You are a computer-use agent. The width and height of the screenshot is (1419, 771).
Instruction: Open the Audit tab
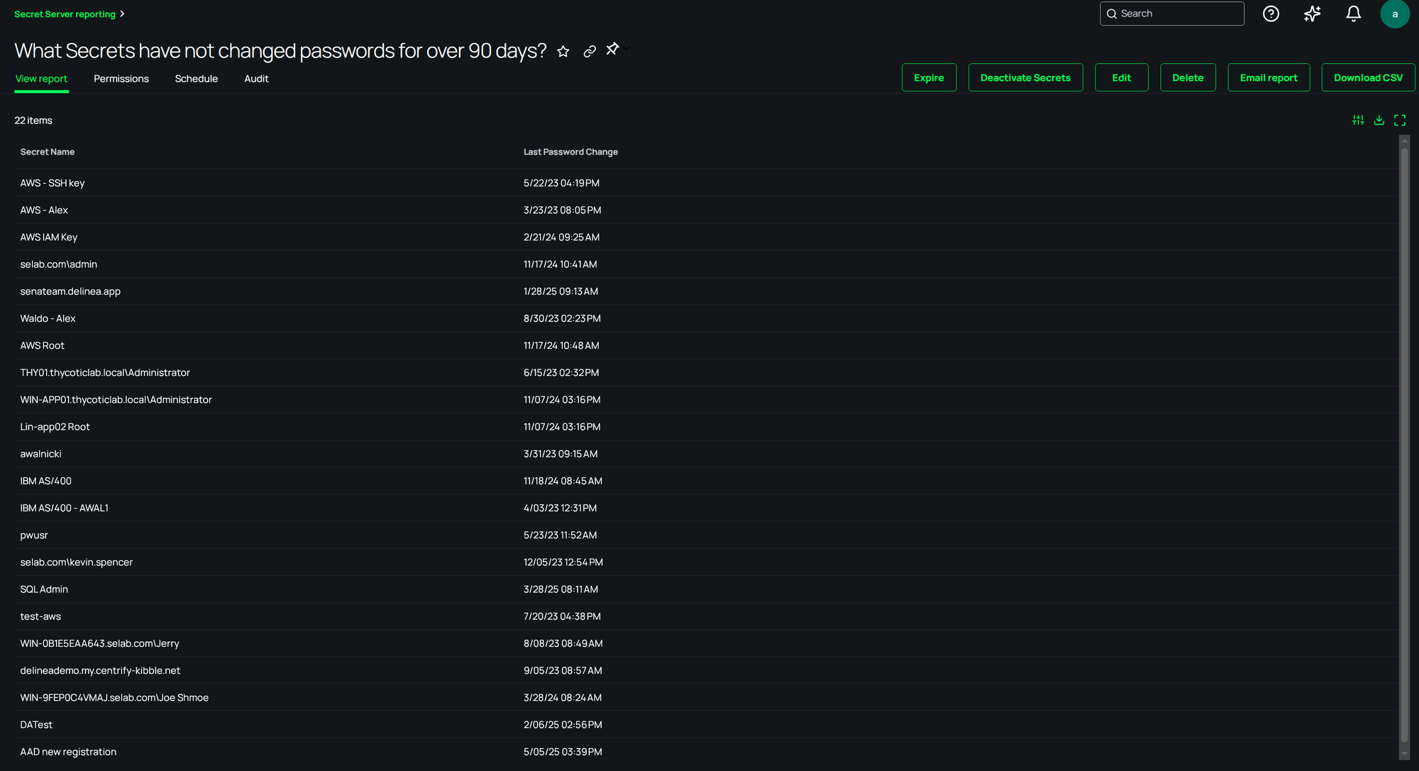(x=256, y=79)
